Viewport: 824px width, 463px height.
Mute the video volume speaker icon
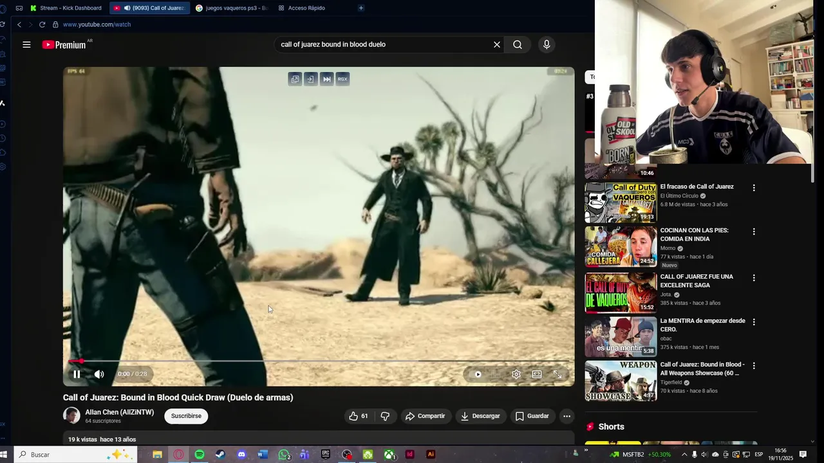pos(99,374)
